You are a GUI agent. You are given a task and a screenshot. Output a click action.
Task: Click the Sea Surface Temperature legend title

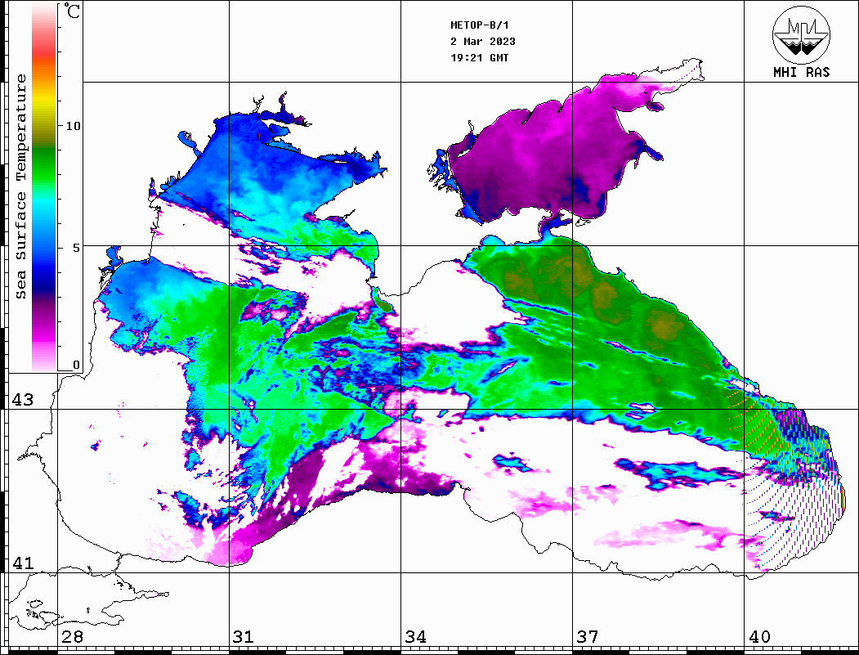[x=21, y=186]
